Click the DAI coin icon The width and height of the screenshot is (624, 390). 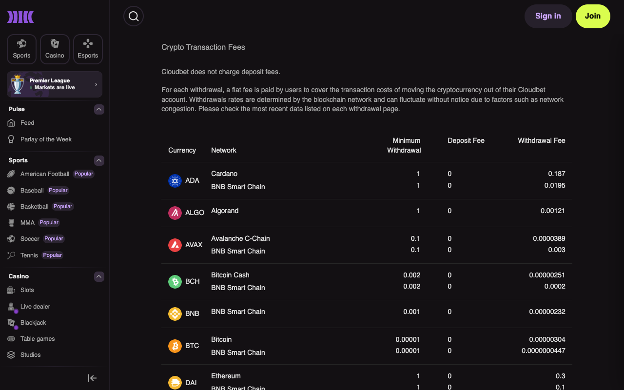[x=175, y=383]
